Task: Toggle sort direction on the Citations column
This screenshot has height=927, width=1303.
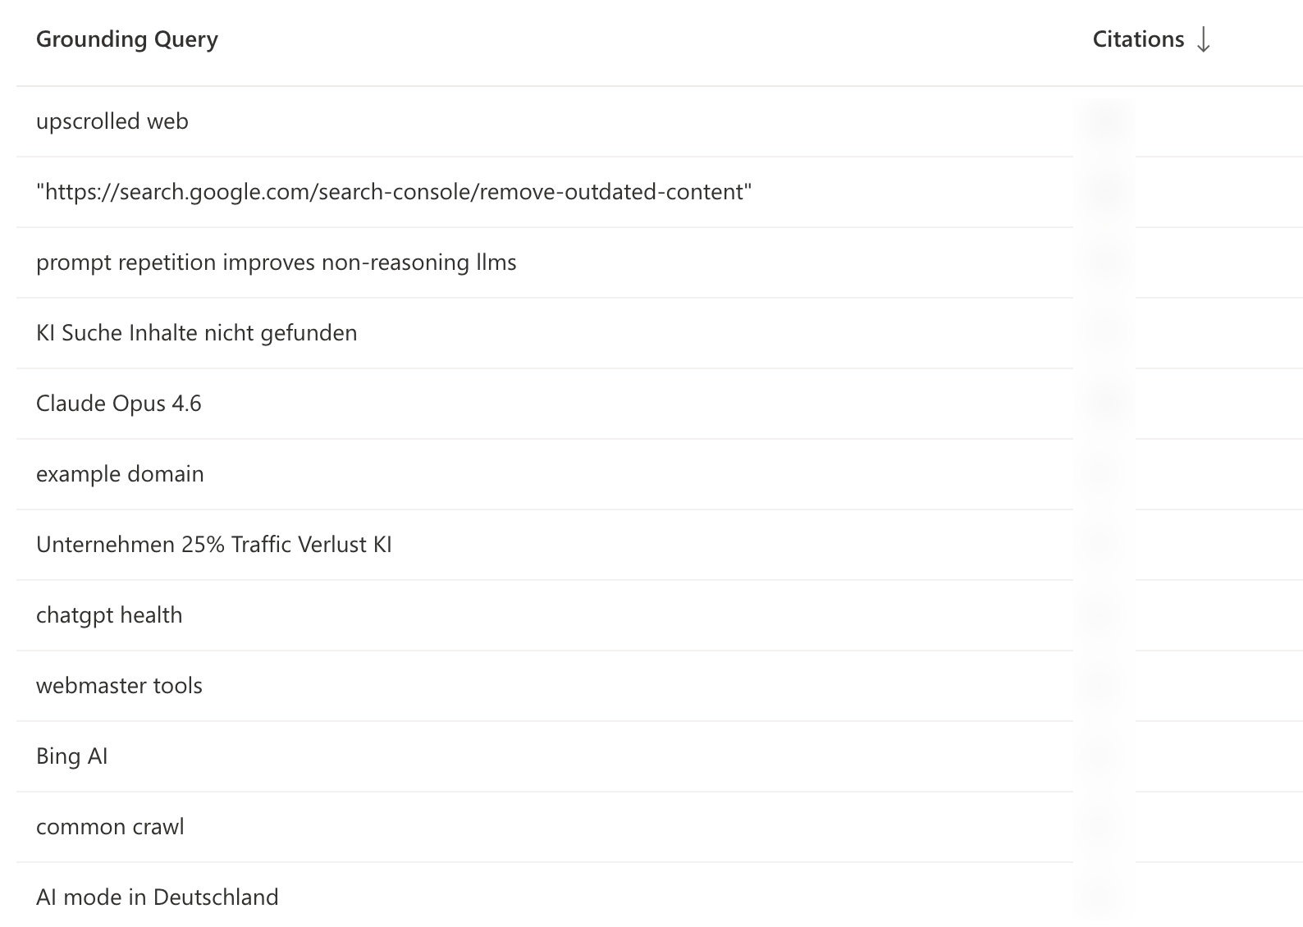Action: point(1203,39)
